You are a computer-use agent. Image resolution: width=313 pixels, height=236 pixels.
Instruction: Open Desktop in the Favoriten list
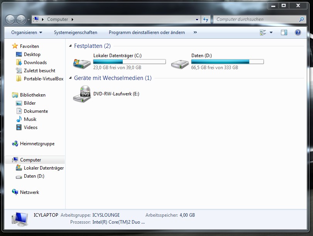click(32, 54)
